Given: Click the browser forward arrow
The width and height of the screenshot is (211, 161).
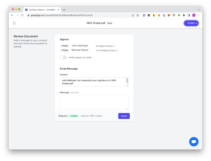Looking at the screenshot, I should (x=17, y=15).
